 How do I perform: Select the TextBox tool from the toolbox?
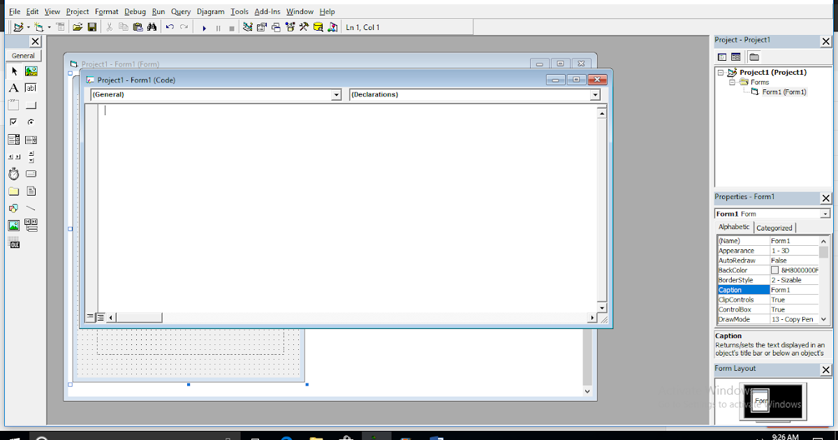pyautogui.click(x=31, y=87)
